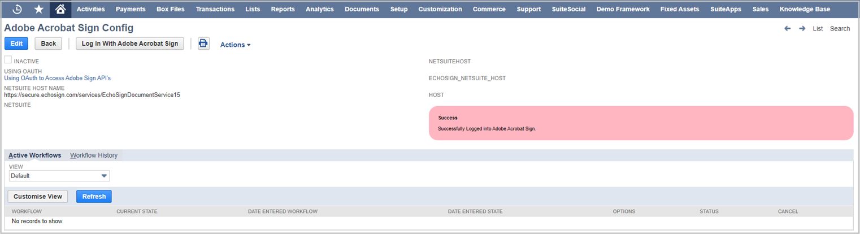Open the Transactions menu
Screen dimensions: 860x234
(215, 9)
